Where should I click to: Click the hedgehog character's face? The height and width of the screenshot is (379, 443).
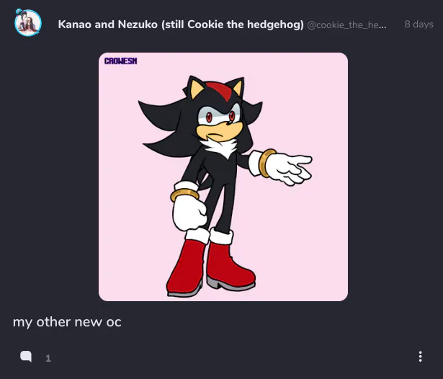click(220, 120)
